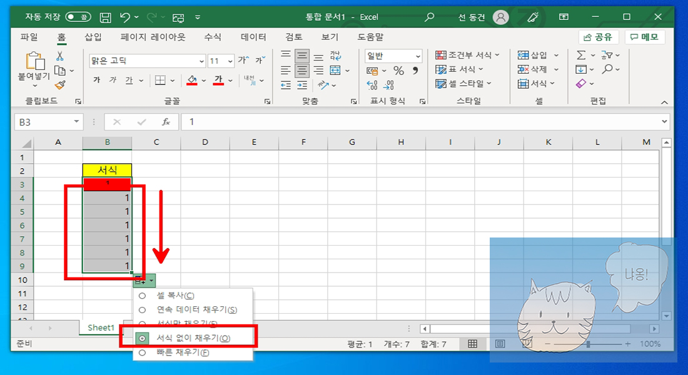Screen dimensions: 688x375
Task: Click column header D
Action: click(205, 142)
